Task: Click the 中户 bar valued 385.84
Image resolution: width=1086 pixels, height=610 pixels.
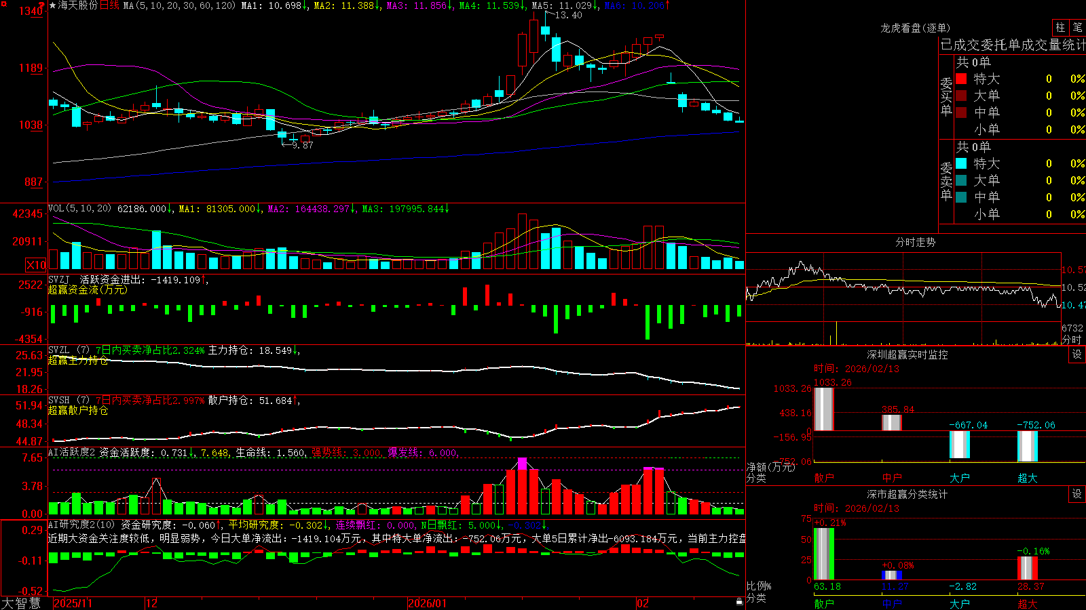Action: (x=891, y=422)
